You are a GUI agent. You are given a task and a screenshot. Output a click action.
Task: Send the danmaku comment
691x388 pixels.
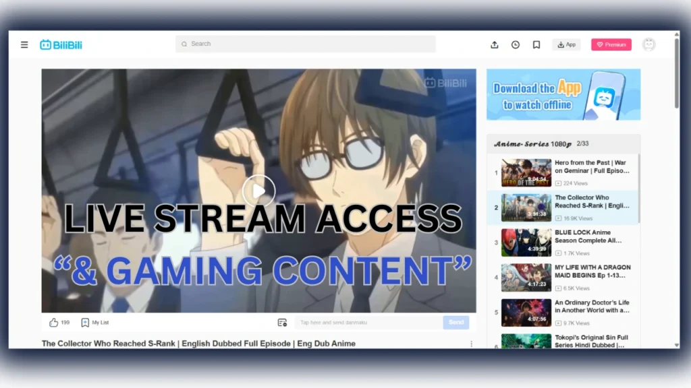point(456,323)
